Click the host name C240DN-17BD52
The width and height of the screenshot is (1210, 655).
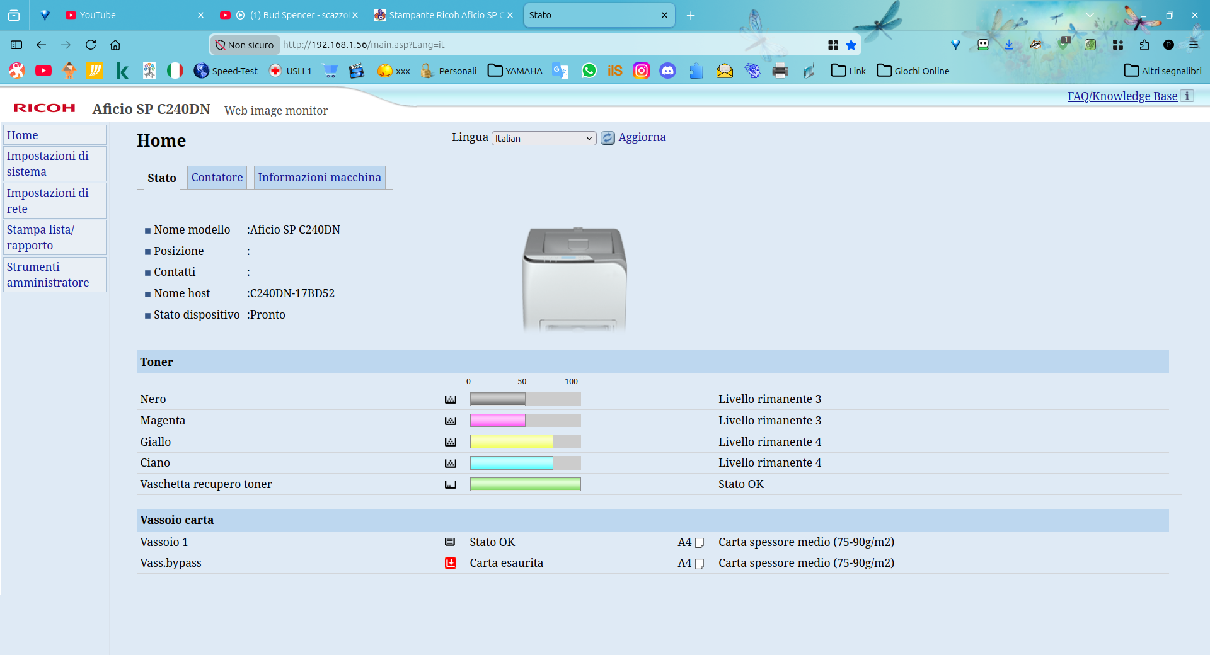pyautogui.click(x=292, y=293)
